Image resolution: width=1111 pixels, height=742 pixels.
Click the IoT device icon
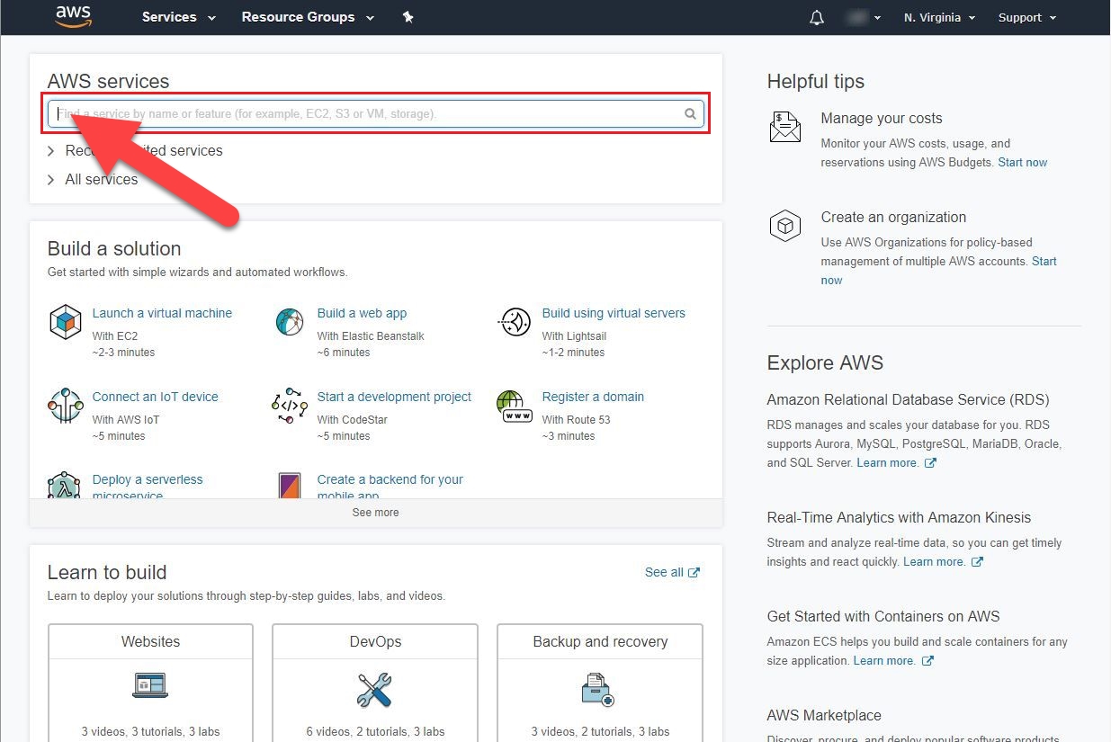(66, 406)
